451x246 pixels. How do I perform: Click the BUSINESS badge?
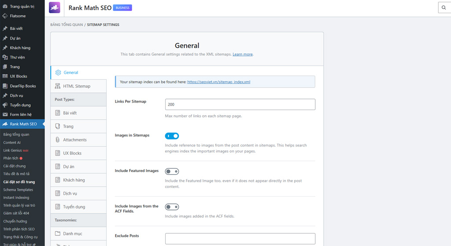(122, 8)
